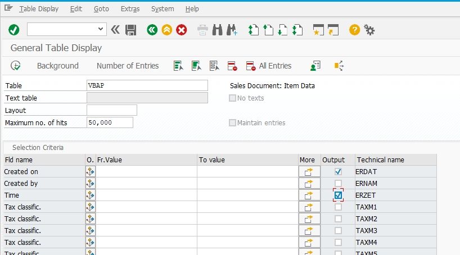Open the Table Display menu

point(39,9)
